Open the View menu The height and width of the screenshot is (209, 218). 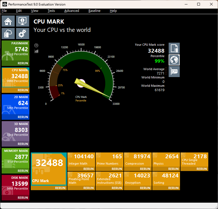tap(34, 11)
